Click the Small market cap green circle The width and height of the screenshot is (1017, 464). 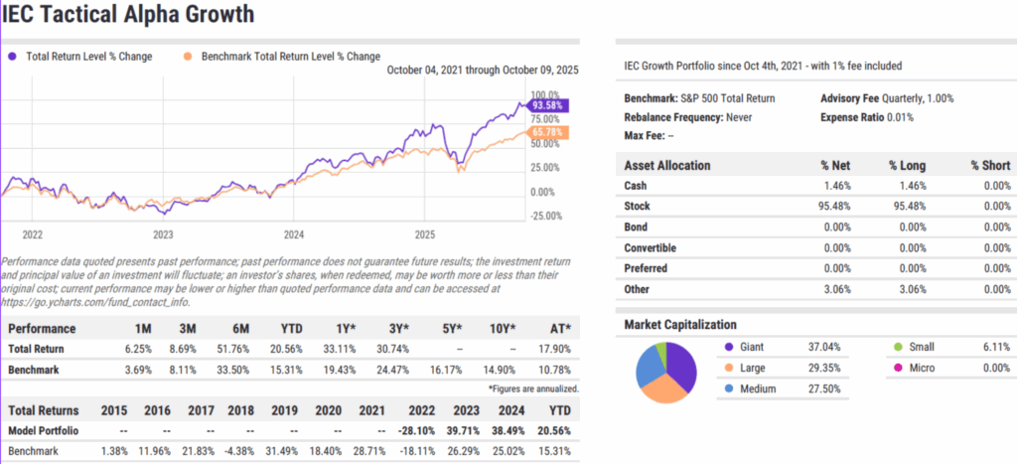(x=898, y=348)
